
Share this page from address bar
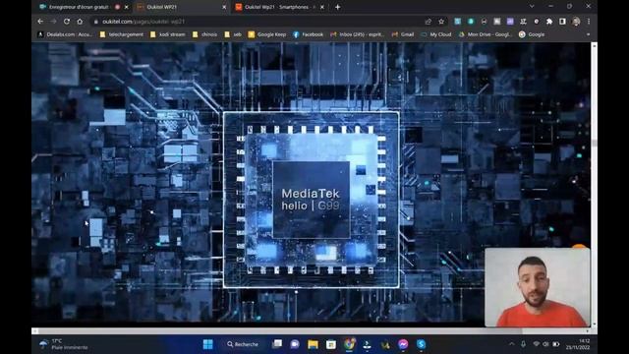[x=429, y=22]
